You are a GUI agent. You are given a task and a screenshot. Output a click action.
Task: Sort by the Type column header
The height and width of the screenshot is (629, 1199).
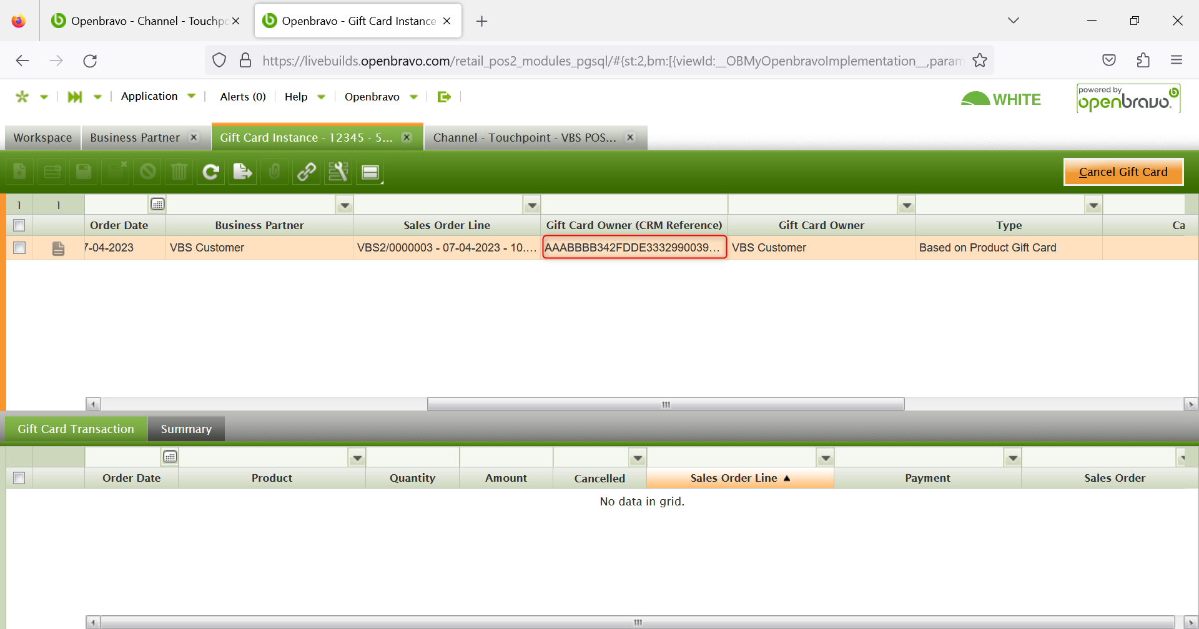(1009, 225)
